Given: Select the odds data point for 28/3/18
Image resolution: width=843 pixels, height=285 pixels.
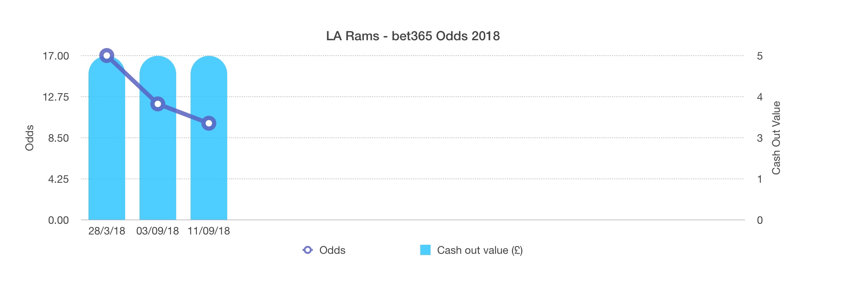Looking at the screenshot, I should (107, 55).
